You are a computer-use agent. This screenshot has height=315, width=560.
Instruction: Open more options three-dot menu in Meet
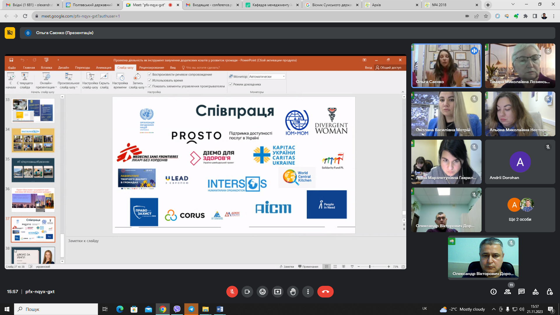point(308,292)
